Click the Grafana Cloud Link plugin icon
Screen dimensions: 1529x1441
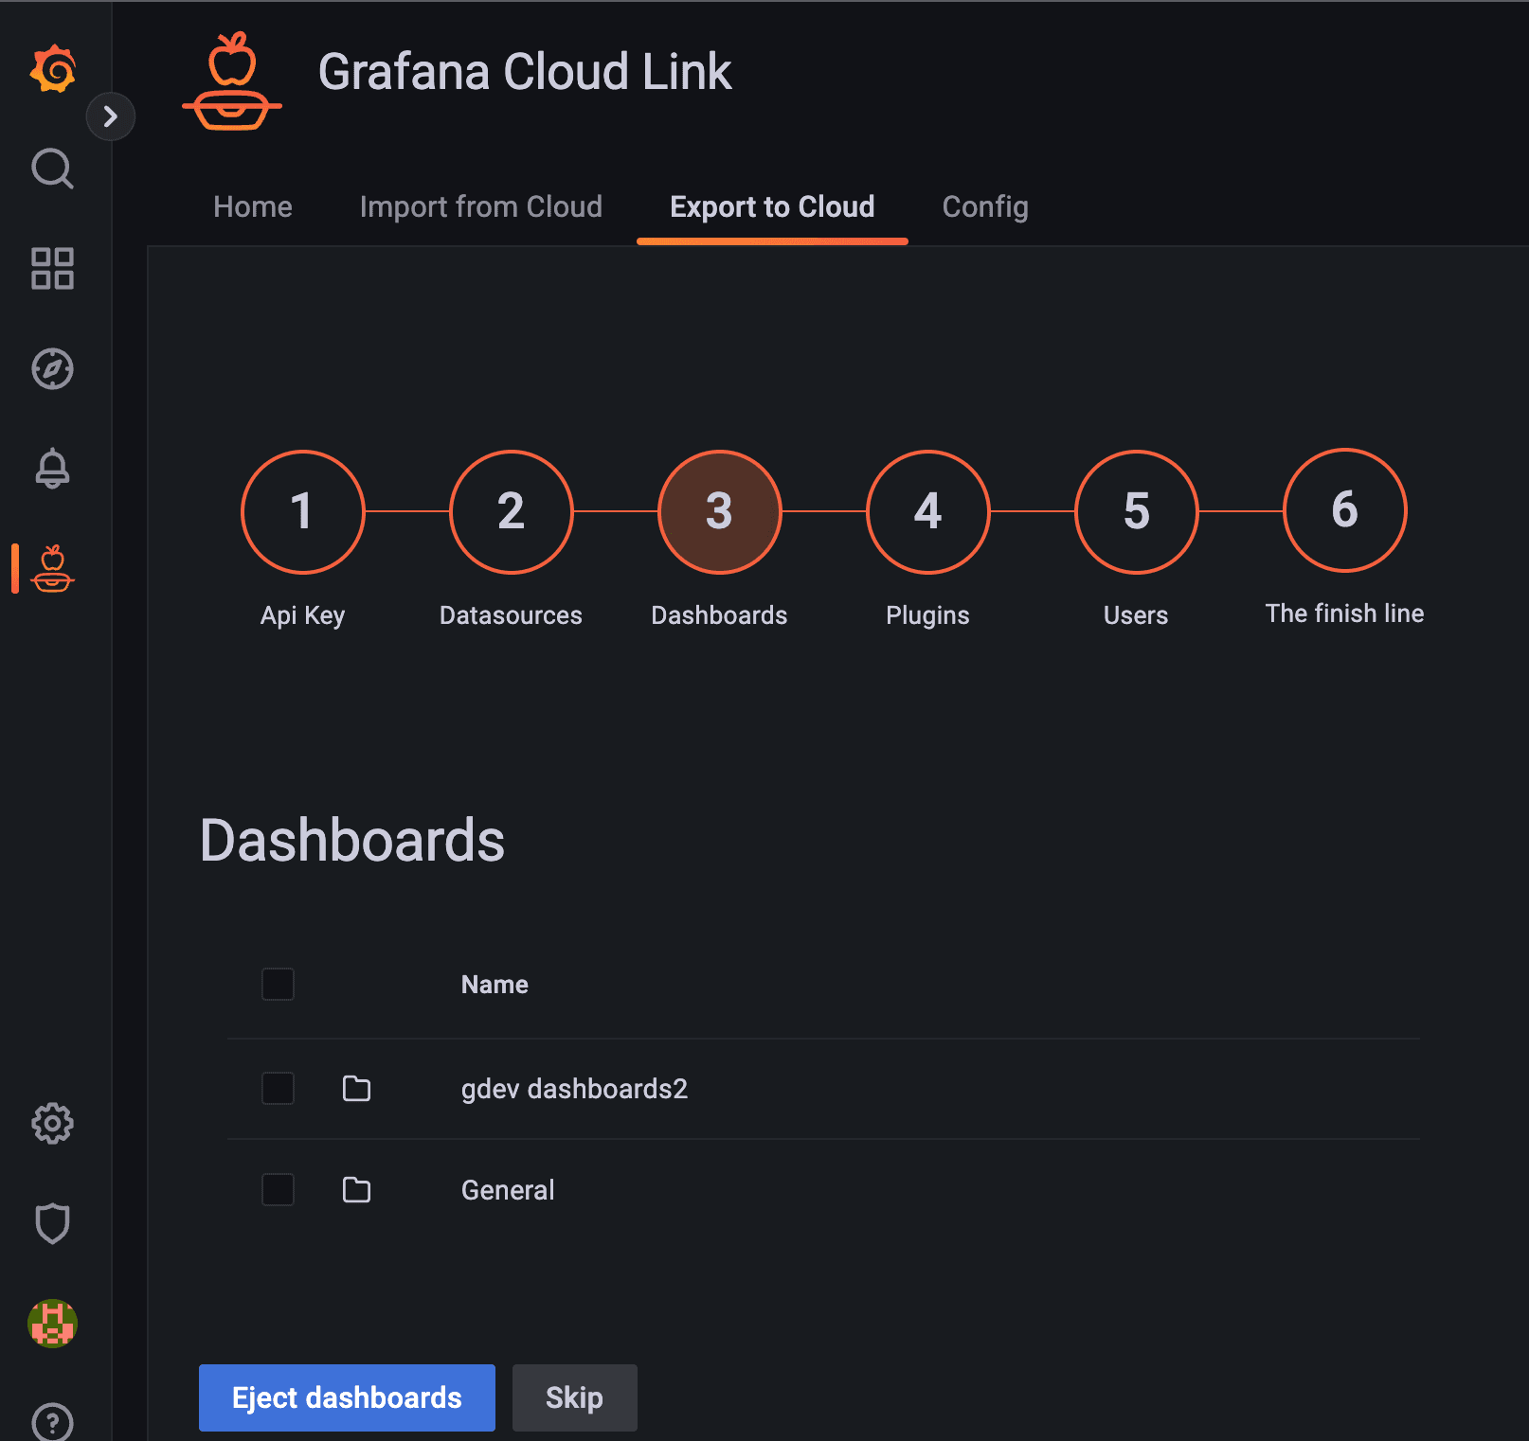pos(52,571)
